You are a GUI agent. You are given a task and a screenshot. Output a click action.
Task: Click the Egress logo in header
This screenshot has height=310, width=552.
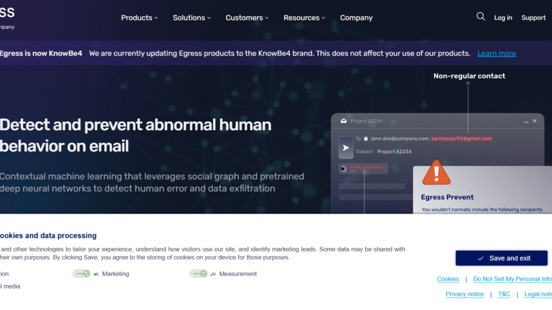coord(8,17)
